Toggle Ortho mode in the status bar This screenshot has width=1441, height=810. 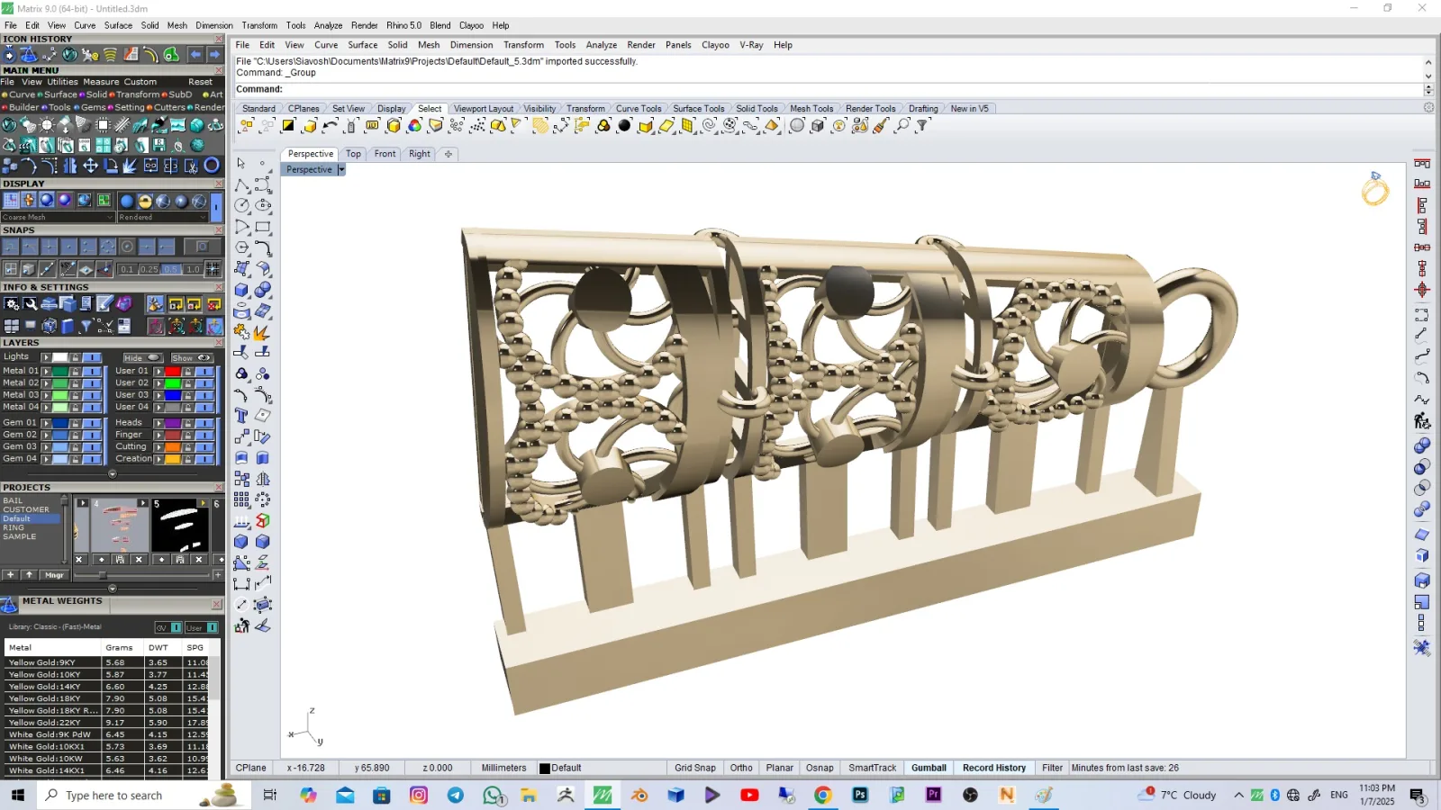point(741,768)
